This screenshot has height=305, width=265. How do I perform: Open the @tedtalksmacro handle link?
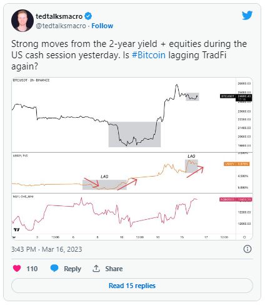(x=61, y=26)
